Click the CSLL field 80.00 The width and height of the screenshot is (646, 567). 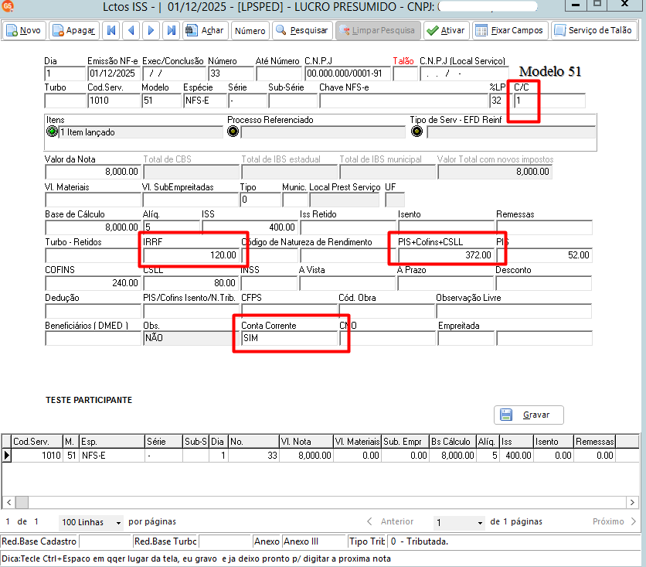pos(191,283)
